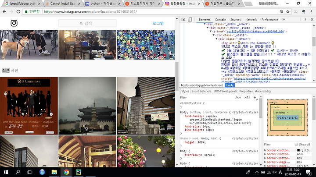The image size is (316, 177).
Task: Open Task View on the taskbar
Action: click(30, 172)
